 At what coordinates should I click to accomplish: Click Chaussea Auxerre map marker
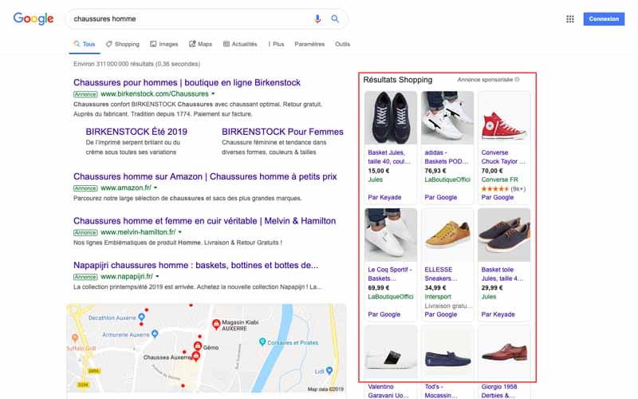(196, 357)
